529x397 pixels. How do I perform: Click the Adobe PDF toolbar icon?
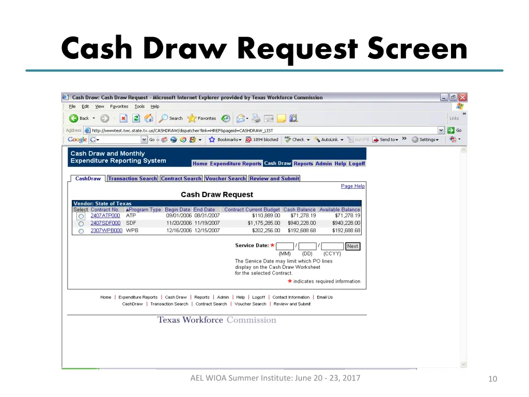coord(453,140)
